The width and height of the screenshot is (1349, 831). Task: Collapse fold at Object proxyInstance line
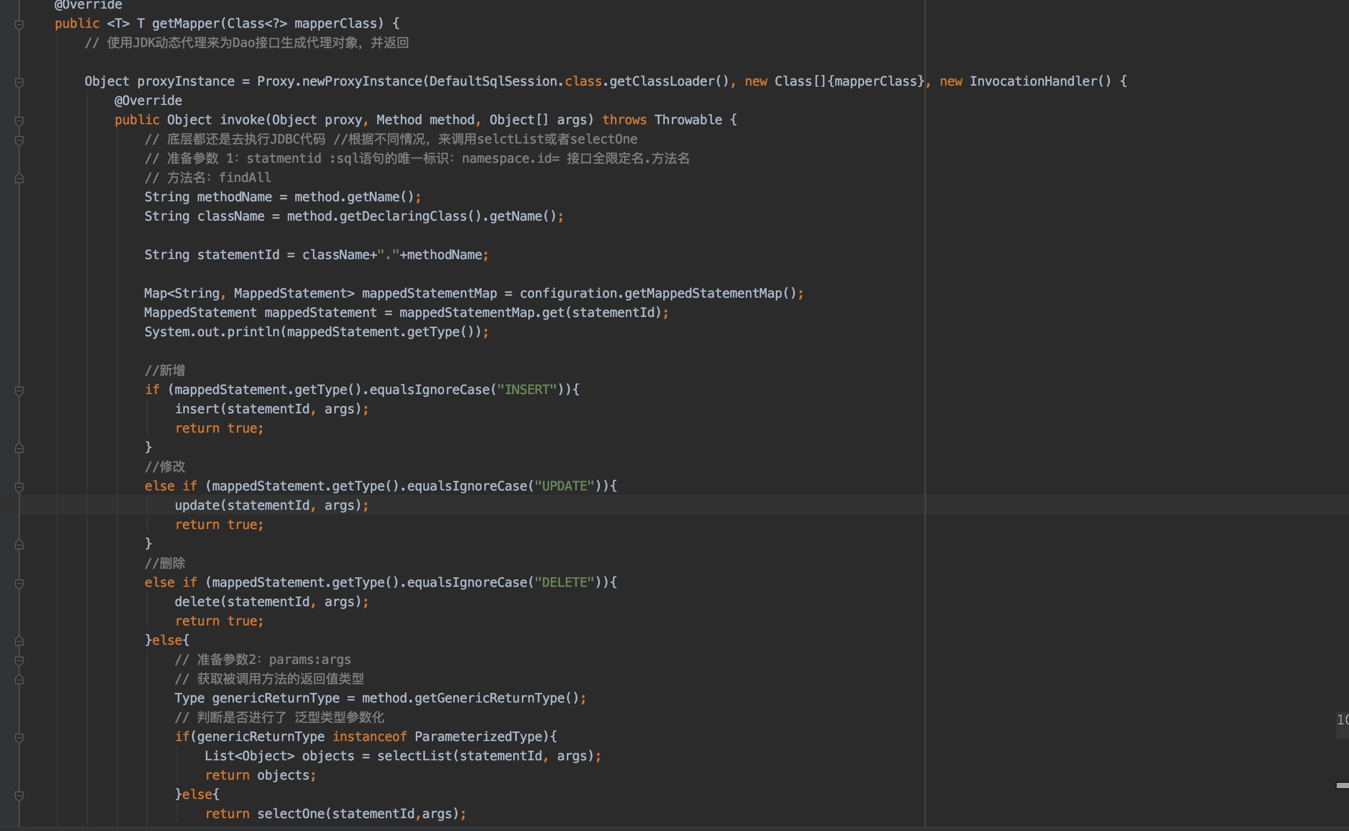(19, 82)
